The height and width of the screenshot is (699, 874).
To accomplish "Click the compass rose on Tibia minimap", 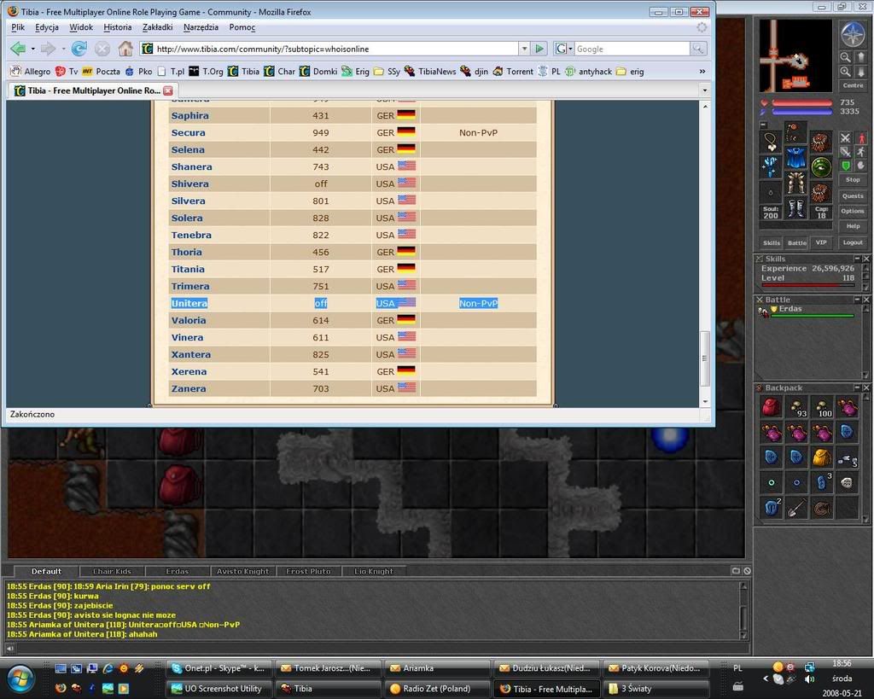I will 853,34.
